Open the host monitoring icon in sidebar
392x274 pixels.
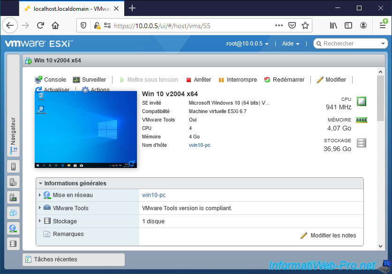point(13,198)
